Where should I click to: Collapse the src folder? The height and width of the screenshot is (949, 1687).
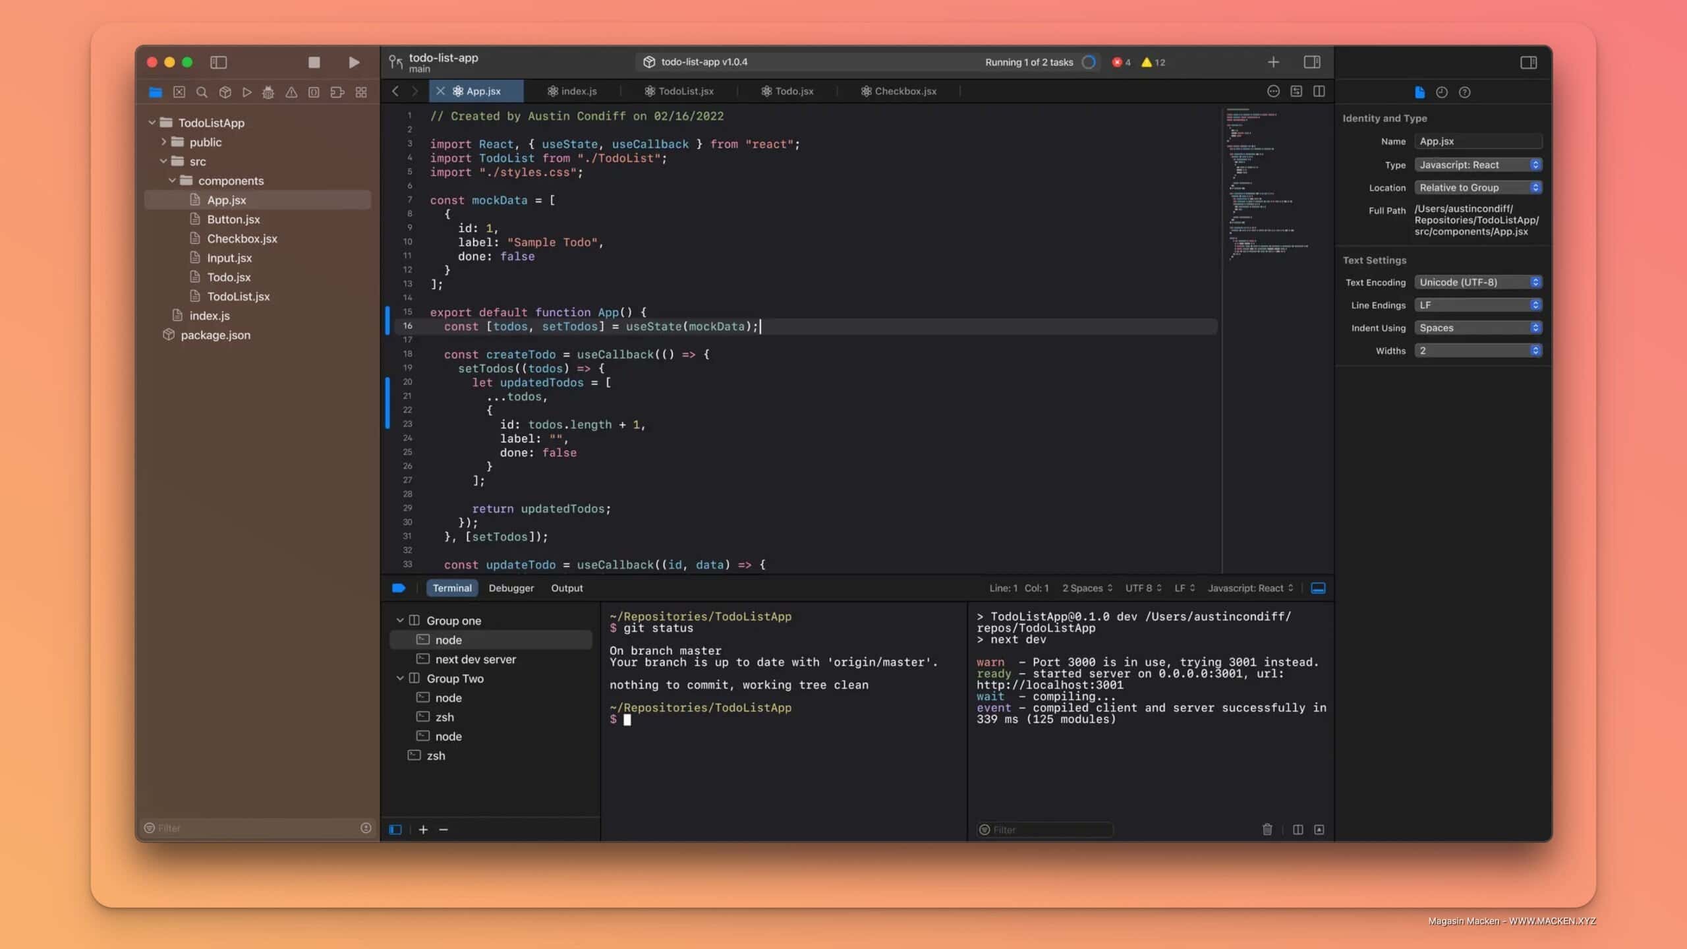click(x=163, y=161)
